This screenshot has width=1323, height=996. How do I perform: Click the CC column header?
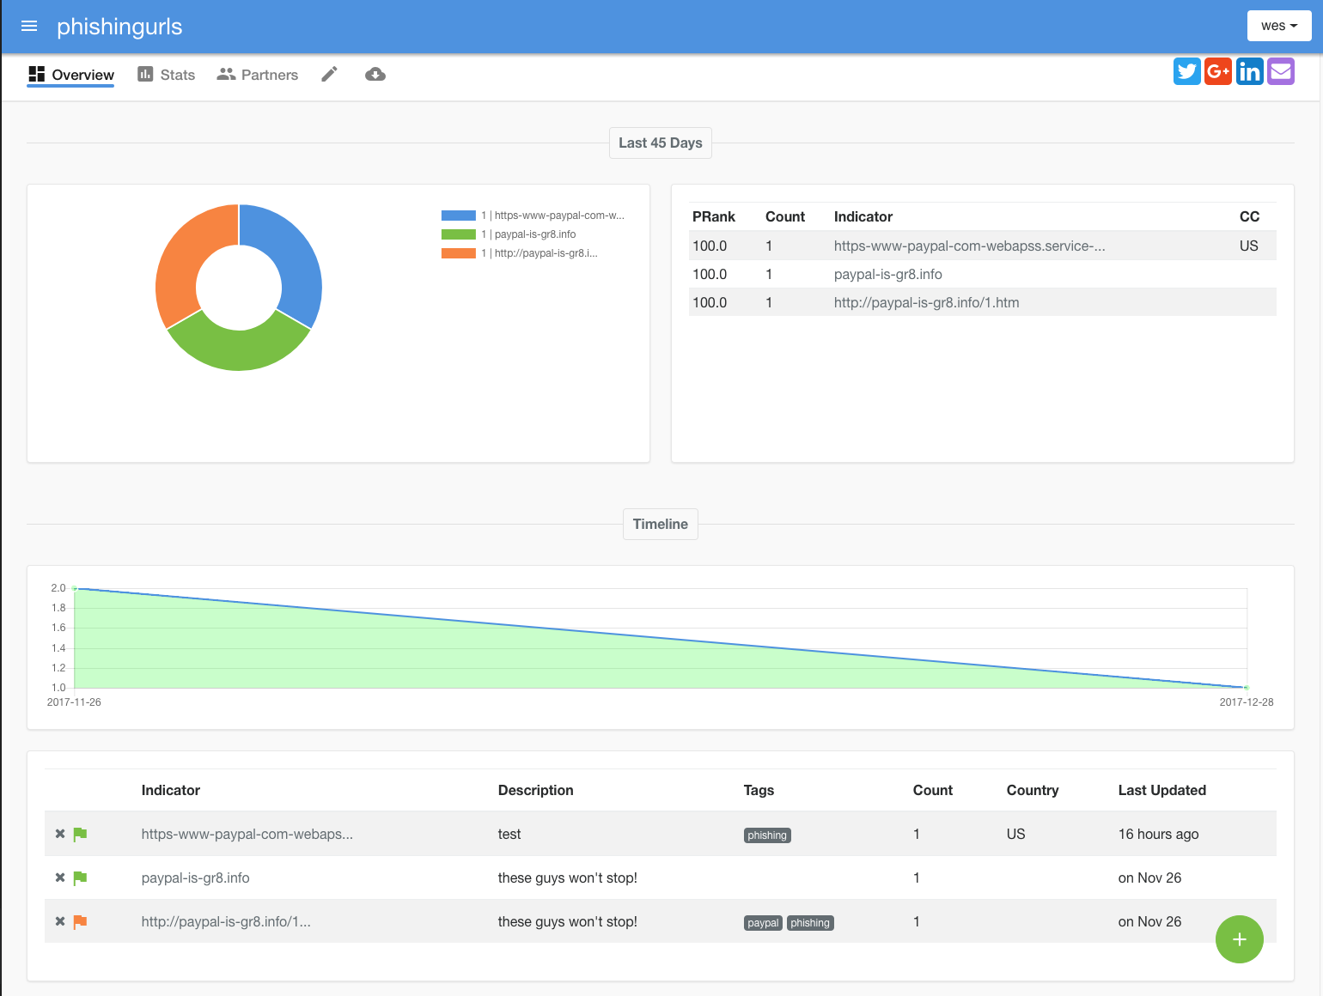coord(1249,216)
